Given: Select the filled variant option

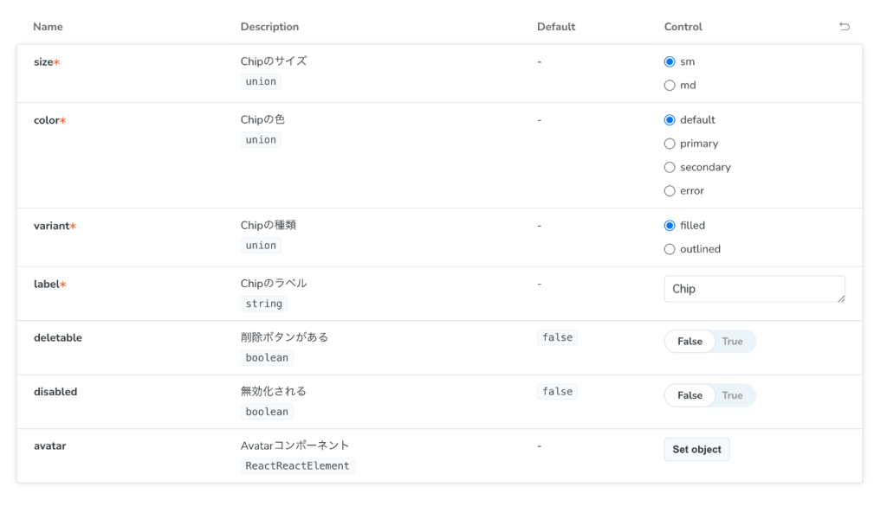Looking at the screenshot, I should [x=670, y=226].
